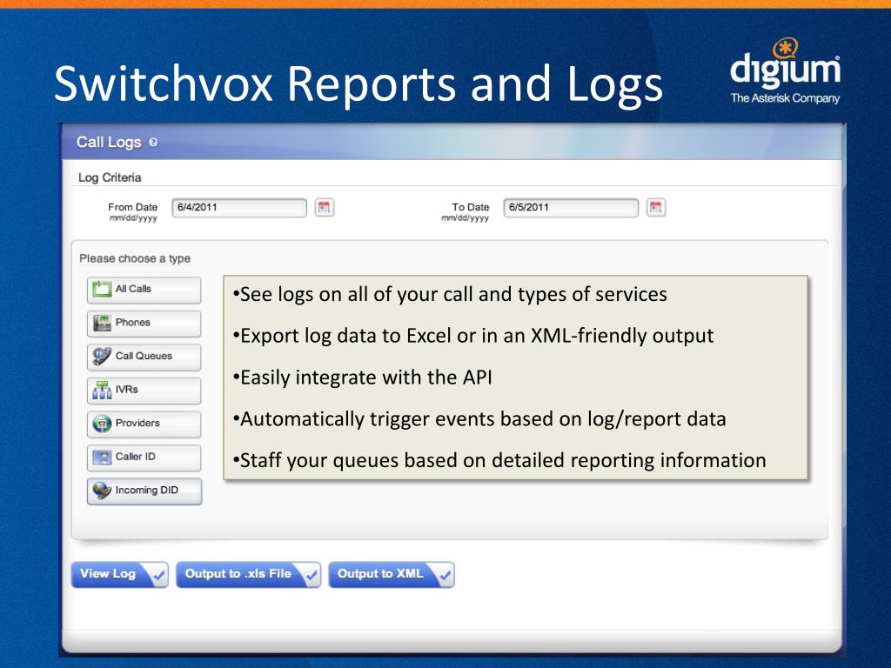Click 'Staff your queues' bullet

point(499,461)
